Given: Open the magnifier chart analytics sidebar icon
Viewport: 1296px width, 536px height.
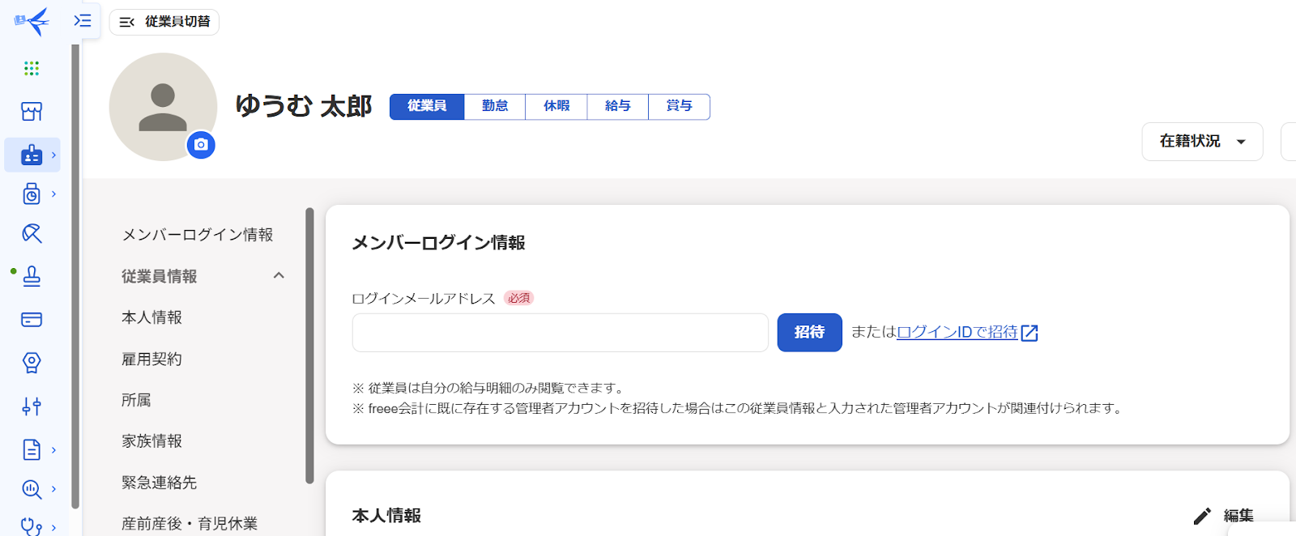Looking at the screenshot, I should point(32,489).
